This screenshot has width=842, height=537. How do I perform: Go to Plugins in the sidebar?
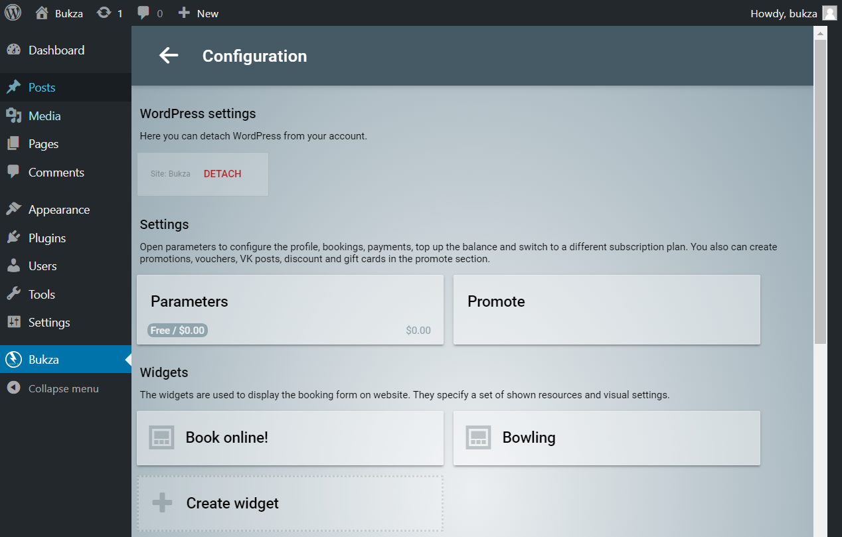[47, 238]
